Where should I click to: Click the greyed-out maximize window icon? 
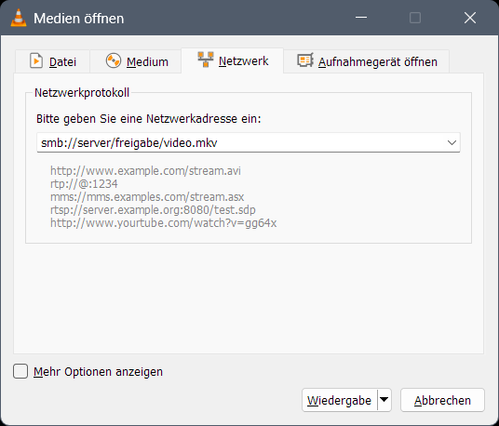[415, 18]
